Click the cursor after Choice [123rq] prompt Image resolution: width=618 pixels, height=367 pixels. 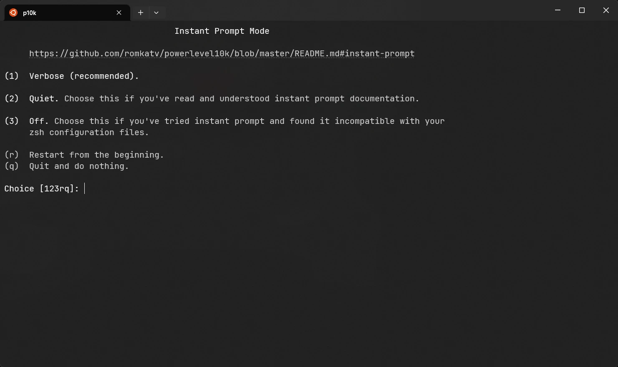(x=85, y=189)
